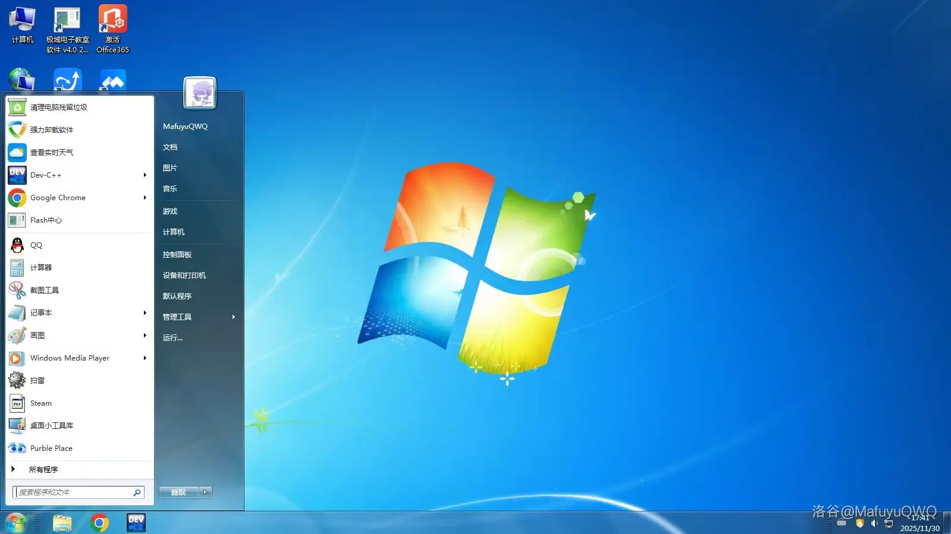
Task: Open File Explorer from the taskbar
Action: pyautogui.click(x=62, y=523)
